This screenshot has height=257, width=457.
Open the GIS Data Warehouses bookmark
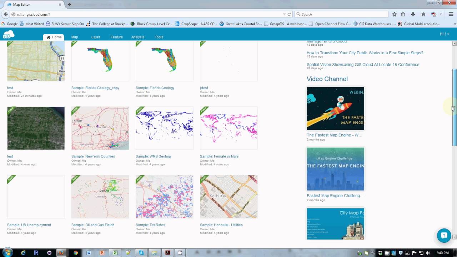(375, 24)
